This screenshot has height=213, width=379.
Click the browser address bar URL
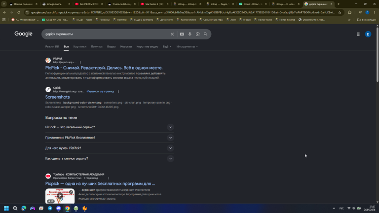[x=183, y=12]
